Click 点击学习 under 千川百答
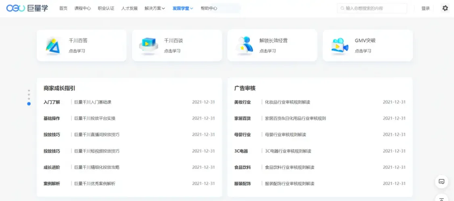Viewport: 454px width, 201px height. 77,51
